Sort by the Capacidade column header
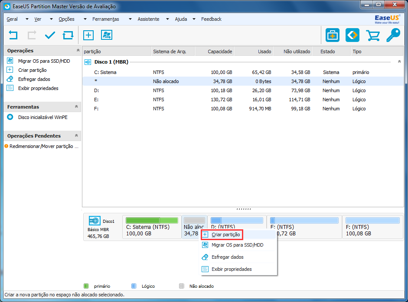Screen dimensions: 408x302 (x=214, y=51)
